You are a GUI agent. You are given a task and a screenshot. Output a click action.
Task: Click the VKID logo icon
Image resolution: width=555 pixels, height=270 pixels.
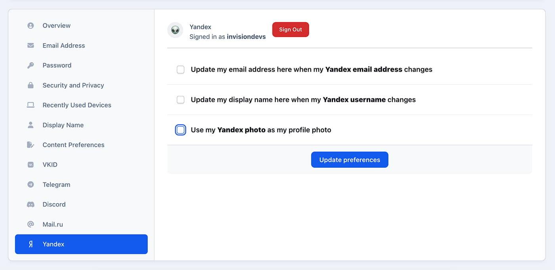tap(31, 165)
